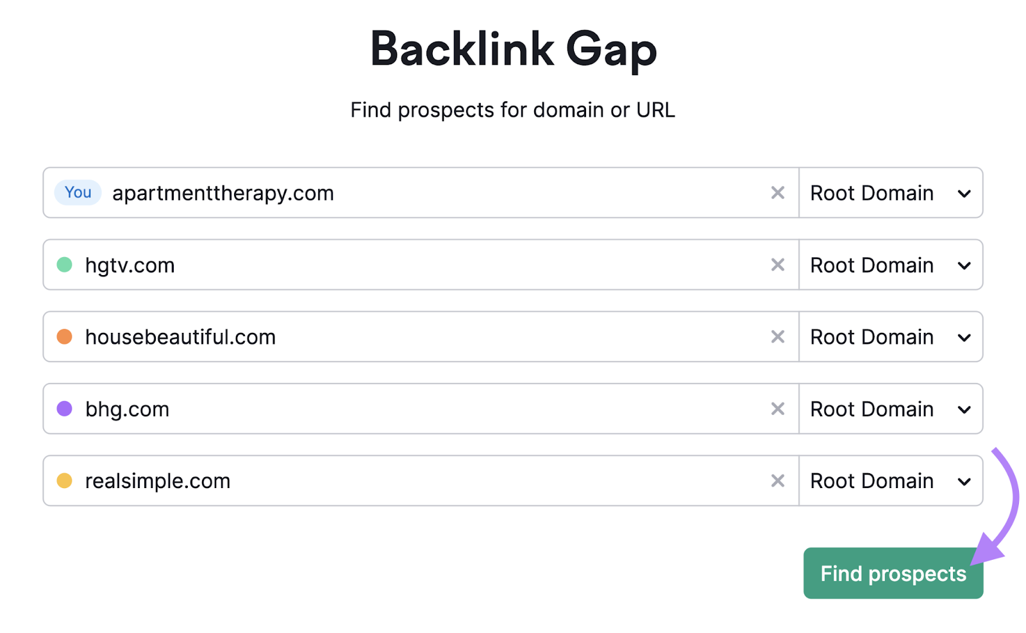Screen dimensions: 1026x633
Task: Clear the bhg.com competitor field
Action: point(778,409)
